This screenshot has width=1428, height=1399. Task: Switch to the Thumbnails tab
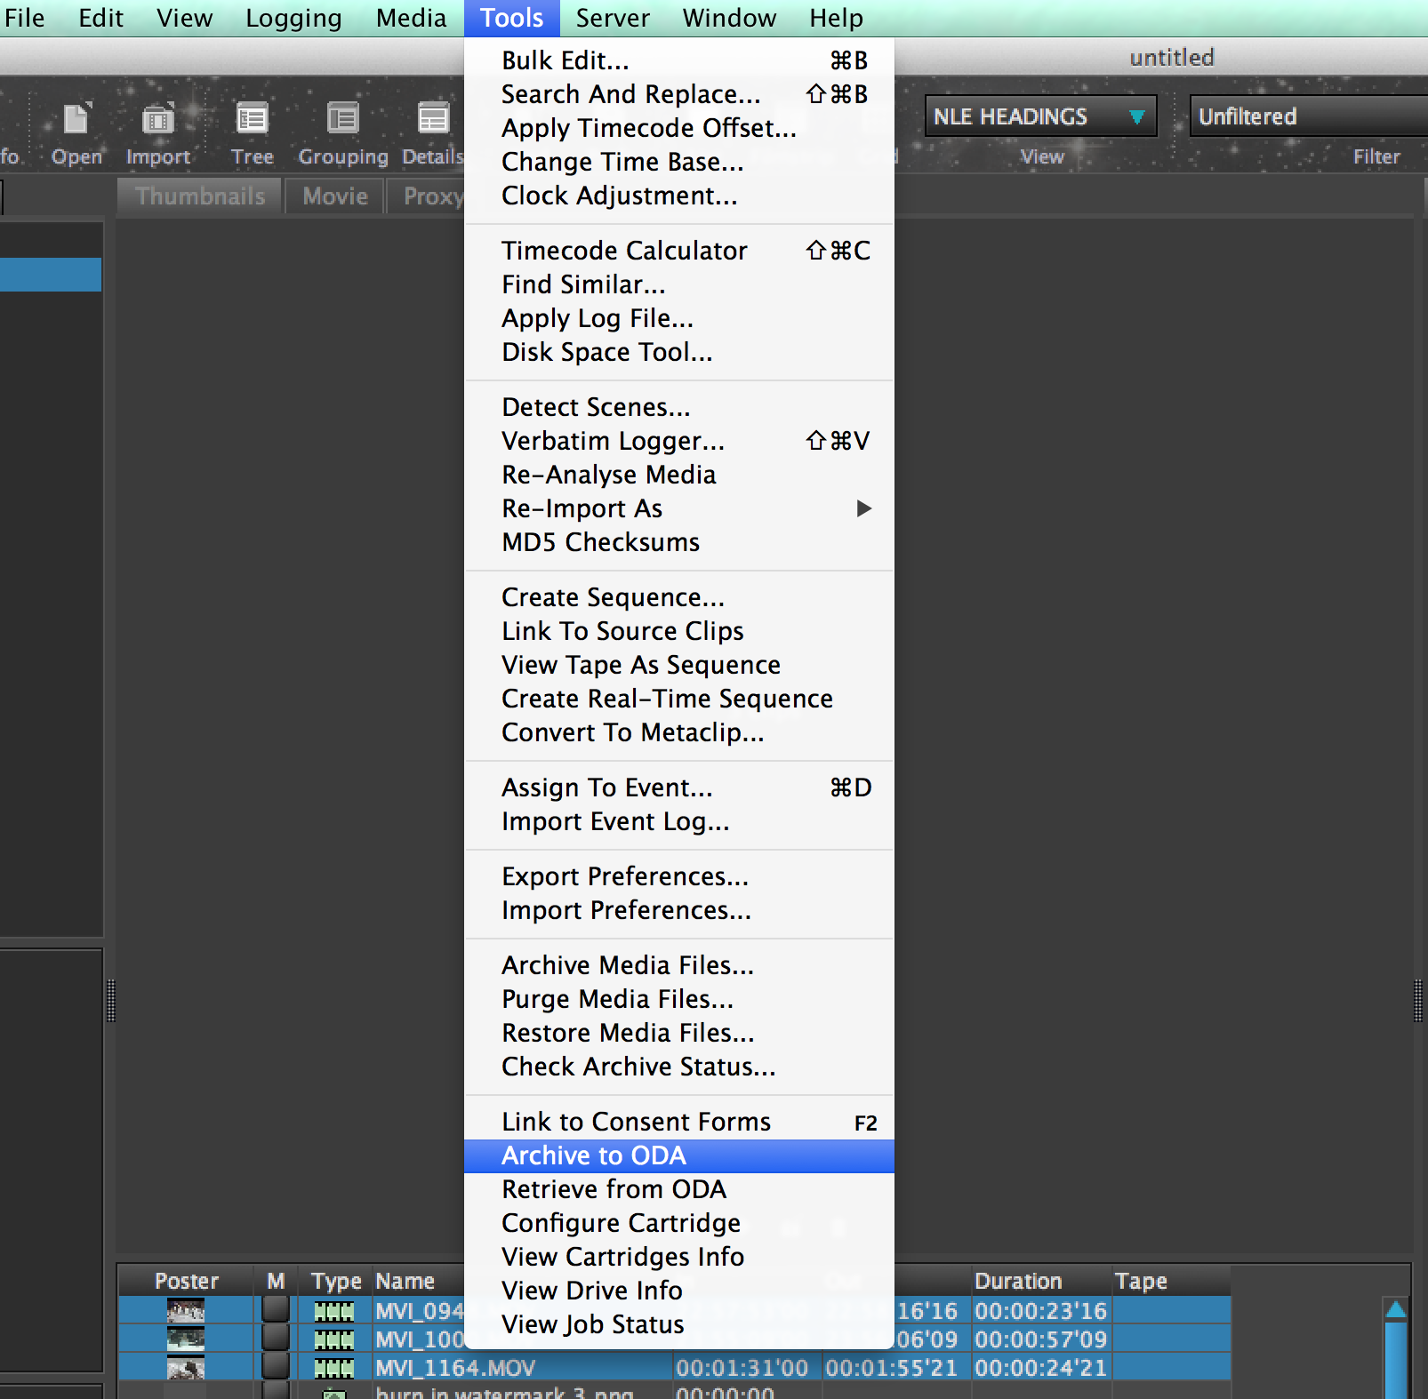[x=200, y=196]
